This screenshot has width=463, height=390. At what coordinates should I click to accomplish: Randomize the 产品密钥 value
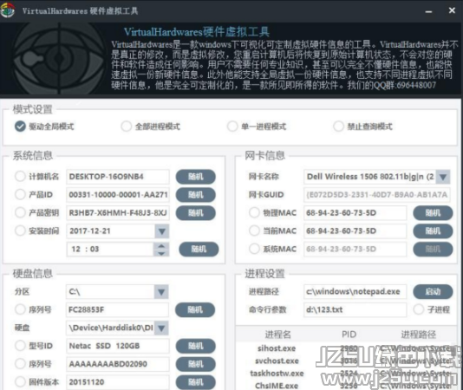pos(195,212)
